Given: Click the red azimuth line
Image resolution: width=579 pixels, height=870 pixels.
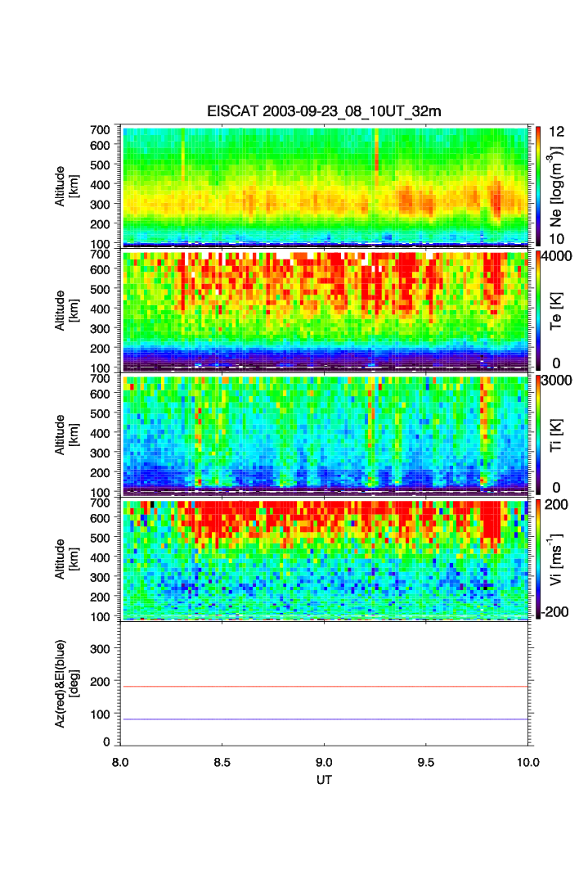Looking at the screenshot, I should coord(325,687).
